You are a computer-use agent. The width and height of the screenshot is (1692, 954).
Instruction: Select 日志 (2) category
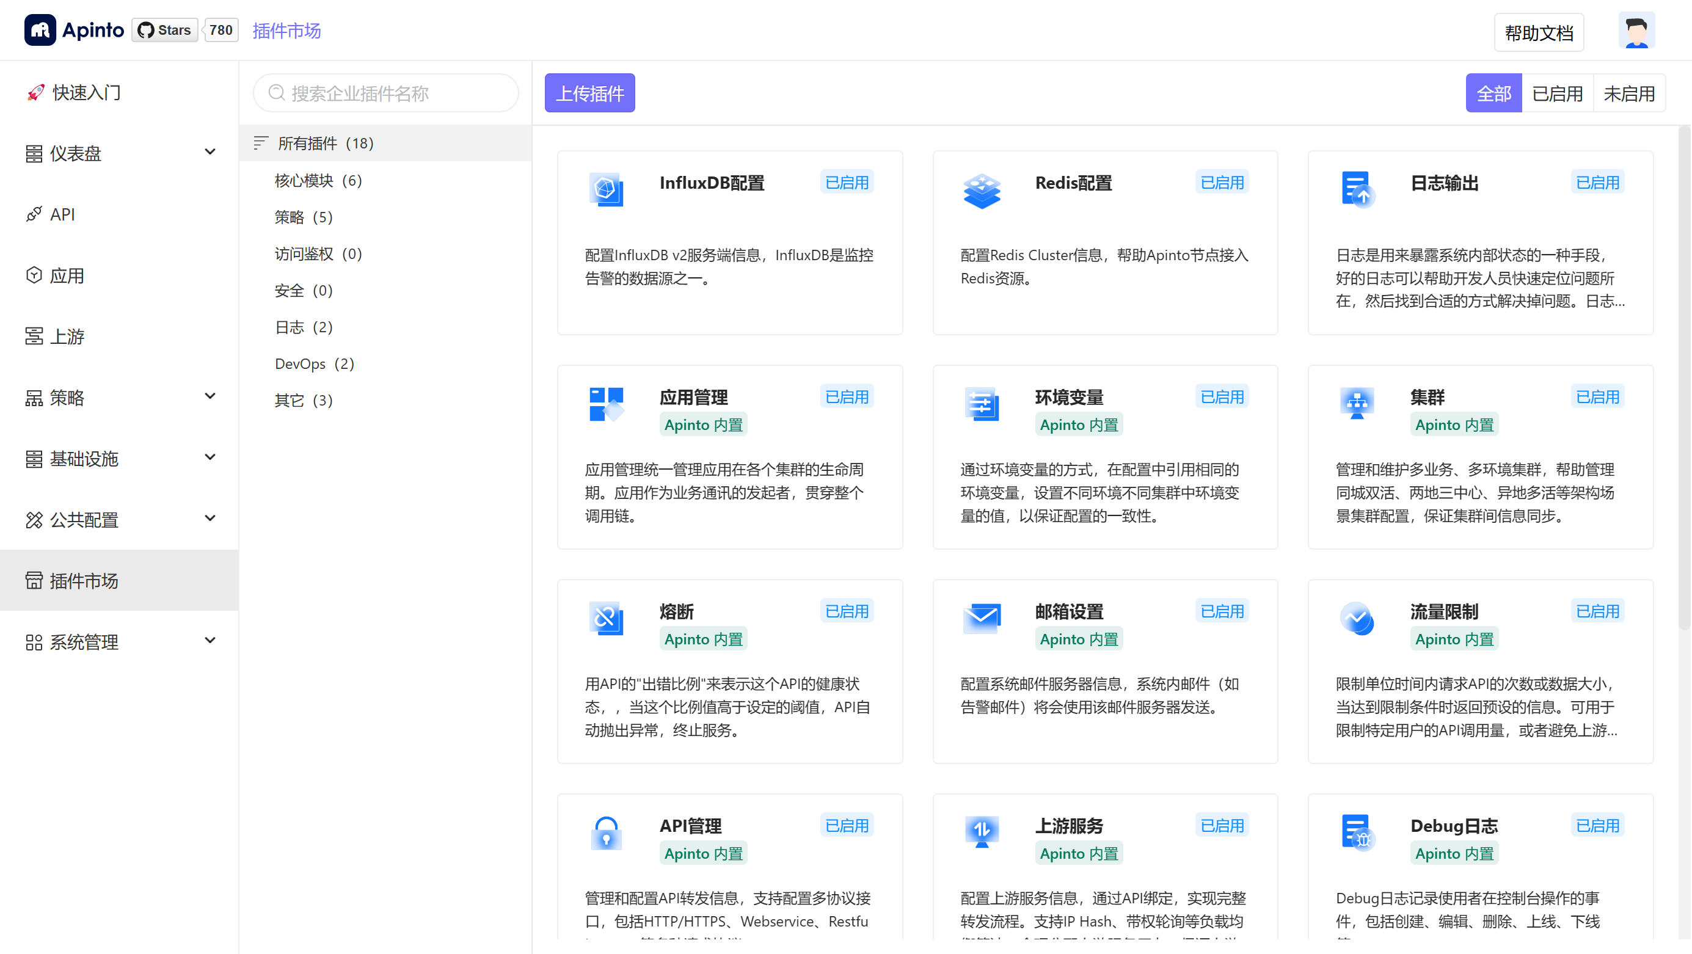click(385, 327)
